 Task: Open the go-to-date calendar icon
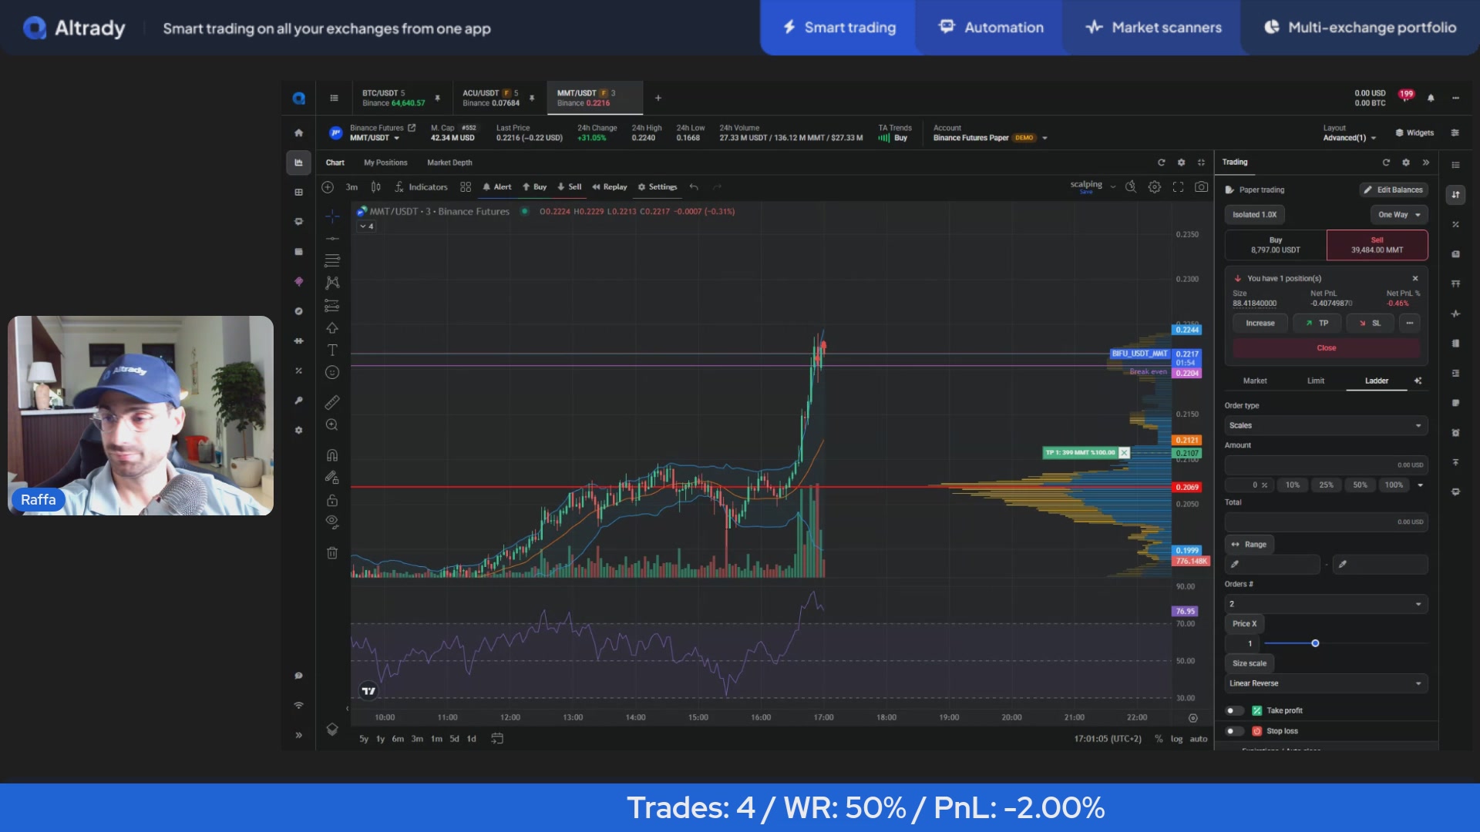pyautogui.click(x=497, y=738)
